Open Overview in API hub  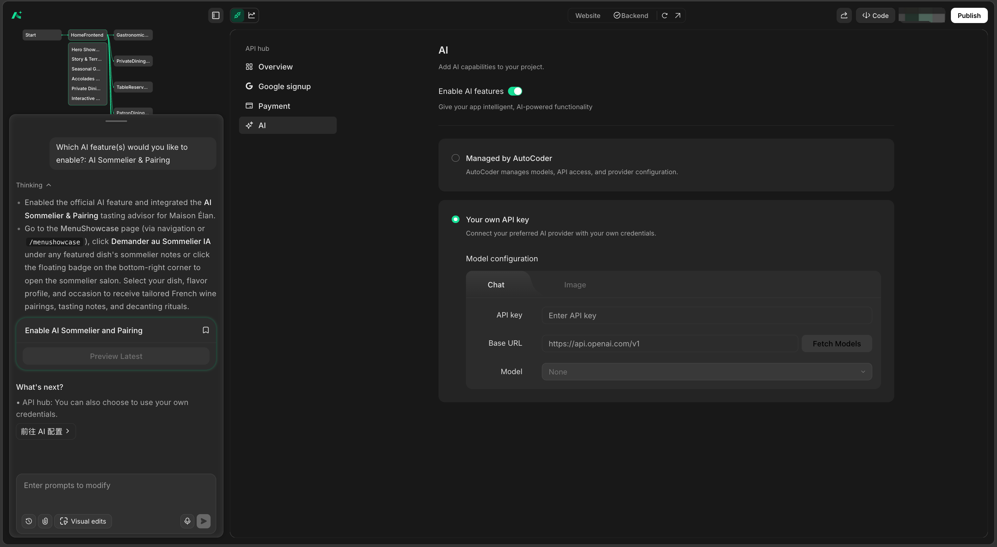[288, 67]
